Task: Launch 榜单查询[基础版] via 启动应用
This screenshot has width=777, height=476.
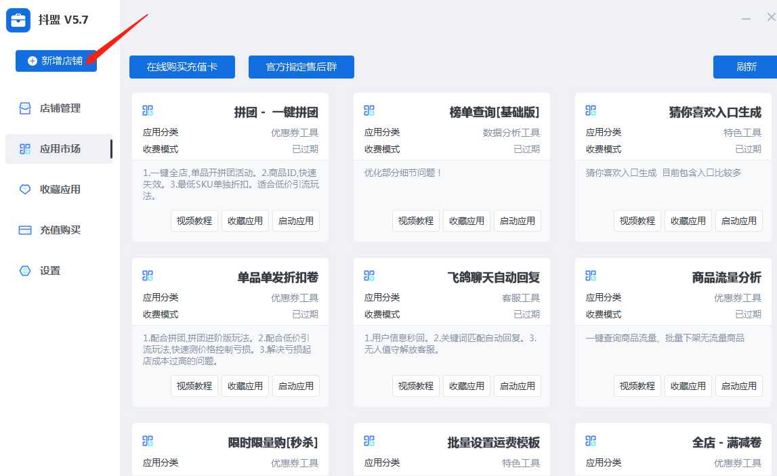Action: 518,221
